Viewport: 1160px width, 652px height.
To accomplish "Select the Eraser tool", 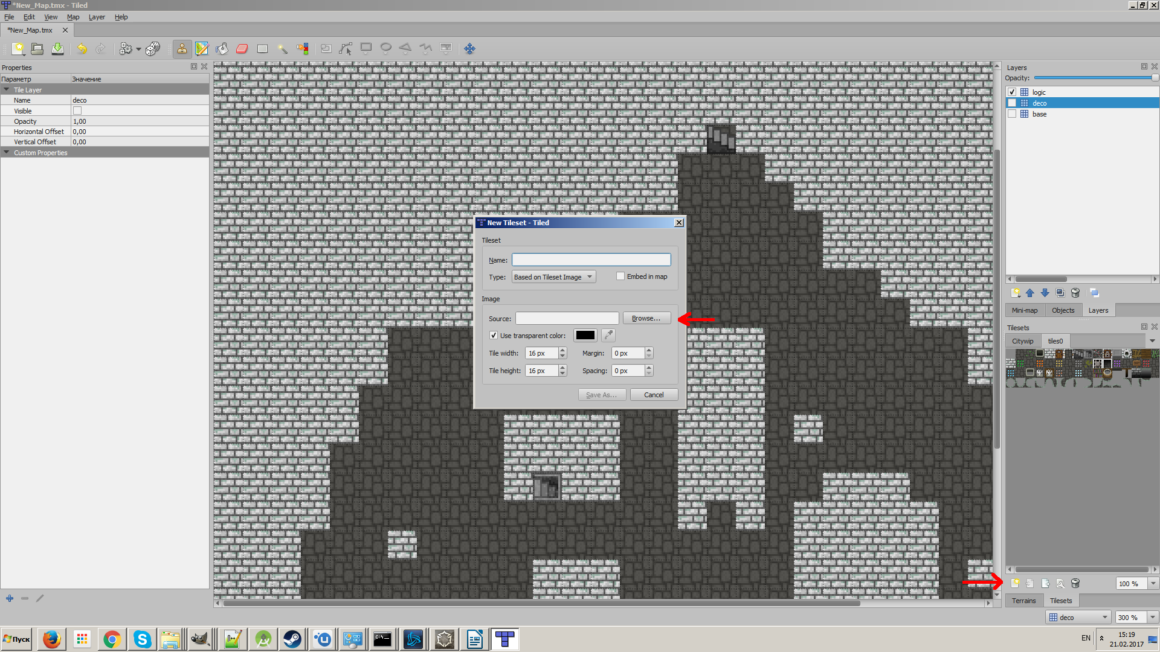I will (x=242, y=49).
